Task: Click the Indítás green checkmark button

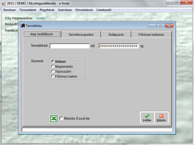Action: coord(147,118)
